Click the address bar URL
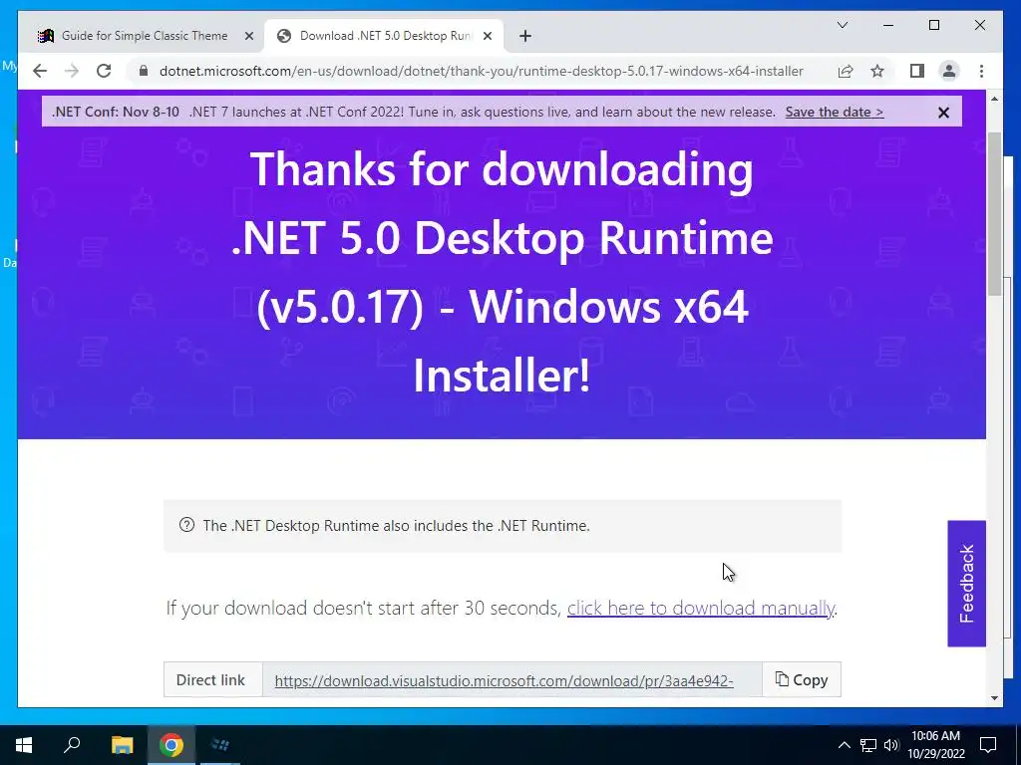Viewport: 1021px width, 765px height. (x=482, y=71)
